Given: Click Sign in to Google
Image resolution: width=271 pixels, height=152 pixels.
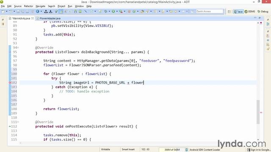Looking at the screenshot, I should click(x=259, y=150).
